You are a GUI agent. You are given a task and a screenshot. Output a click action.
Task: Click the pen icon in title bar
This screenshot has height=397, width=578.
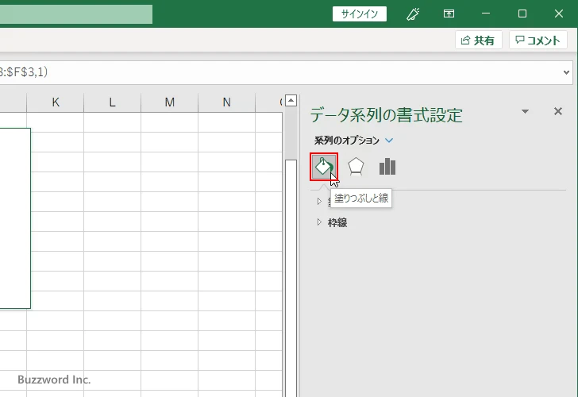[413, 14]
